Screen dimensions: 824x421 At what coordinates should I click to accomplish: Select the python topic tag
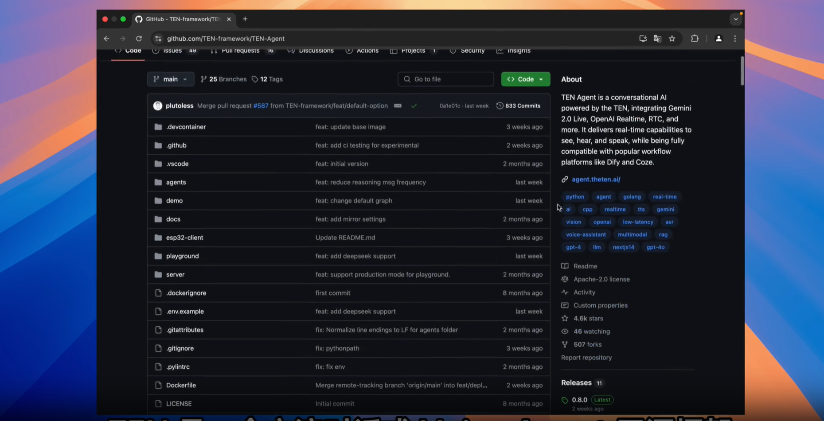pyautogui.click(x=575, y=197)
